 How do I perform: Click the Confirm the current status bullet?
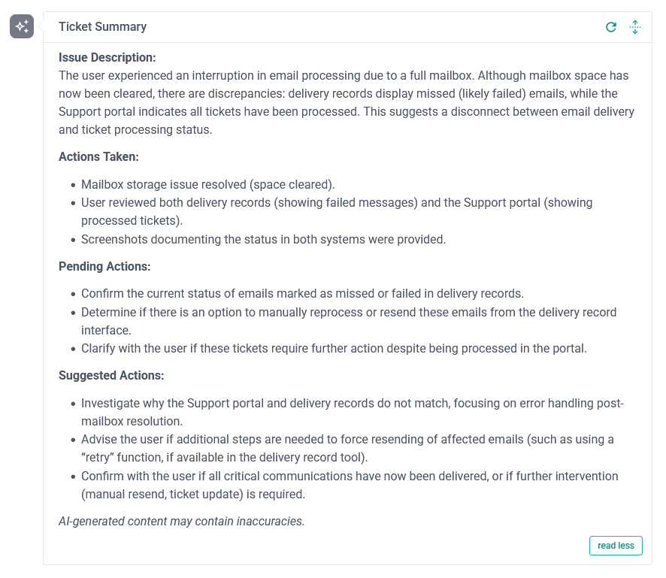(x=302, y=293)
